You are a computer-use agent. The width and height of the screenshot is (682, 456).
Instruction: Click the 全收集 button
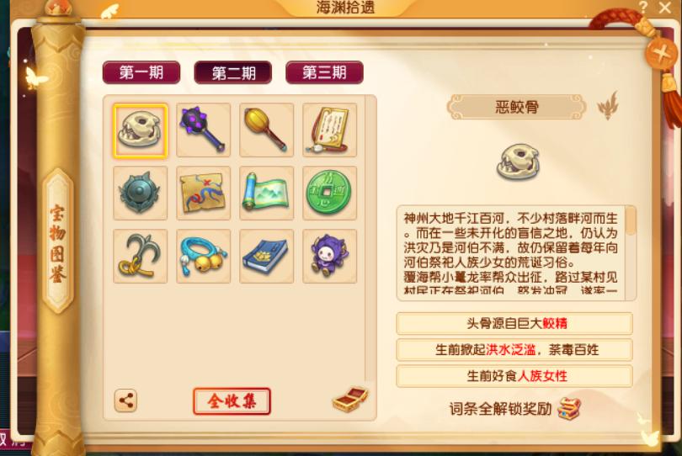pyautogui.click(x=232, y=400)
